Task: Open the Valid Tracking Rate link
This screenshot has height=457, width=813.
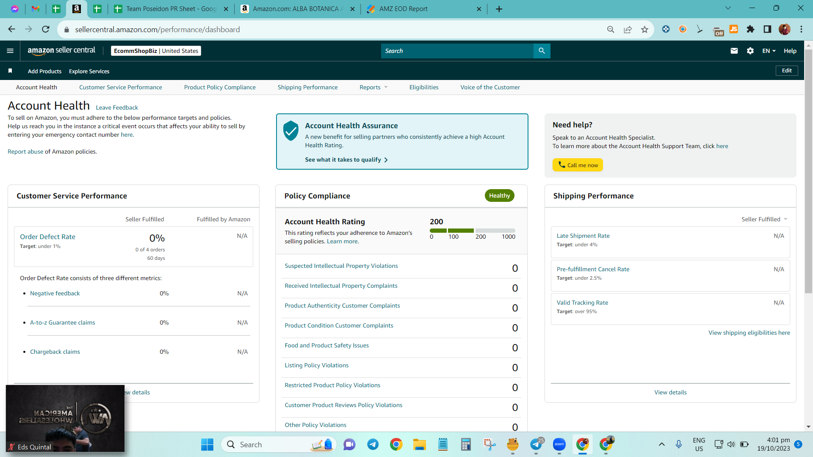Action: 582,303
